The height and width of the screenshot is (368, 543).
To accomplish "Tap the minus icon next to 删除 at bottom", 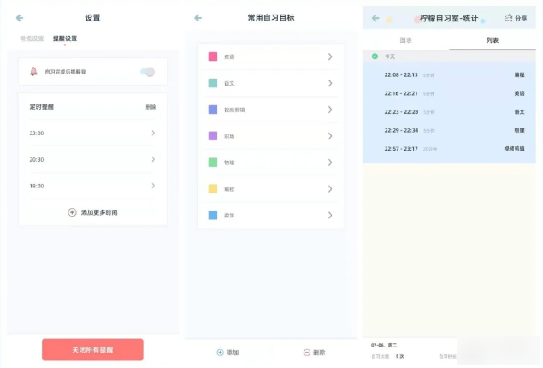I will [x=306, y=353].
